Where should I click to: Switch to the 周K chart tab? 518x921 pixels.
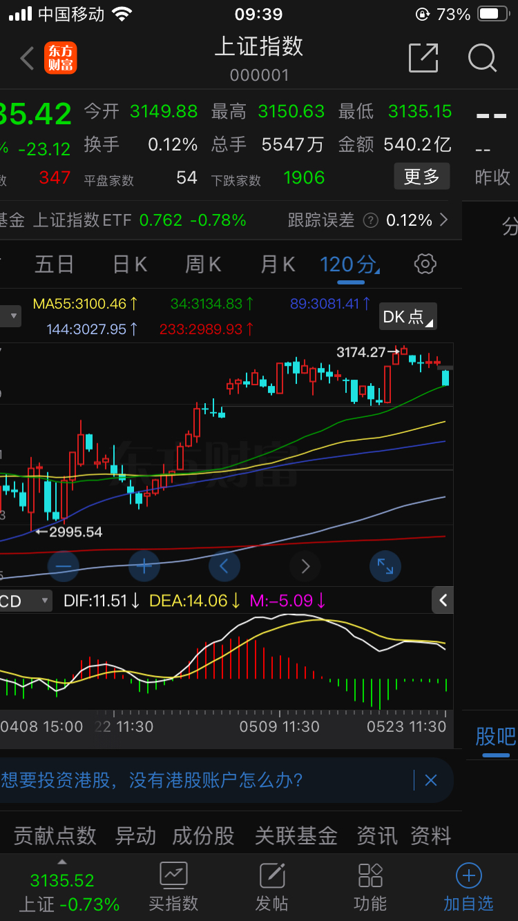pyautogui.click(x=203, y=264)
